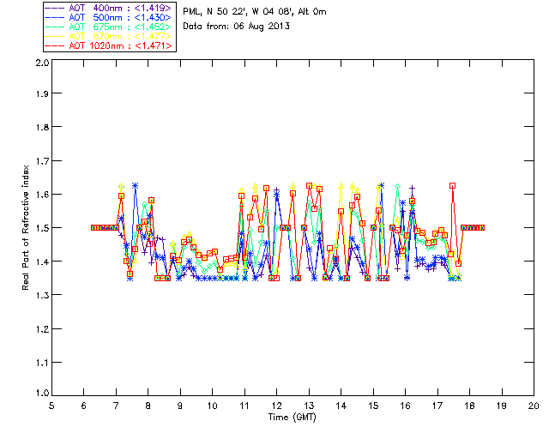The image size is (549, 439).
Task: Click the 'Data from: 06 Aug 2013' text
Action: point(237,27)
